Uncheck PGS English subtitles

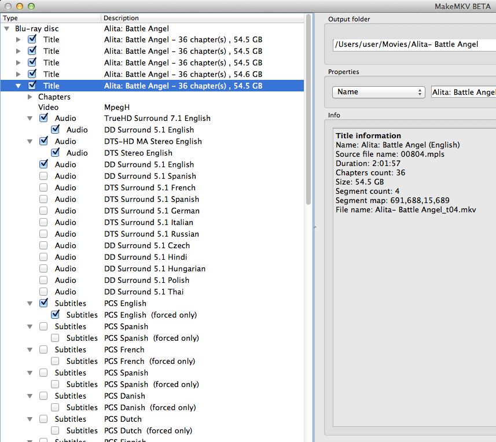click(43, 303)
